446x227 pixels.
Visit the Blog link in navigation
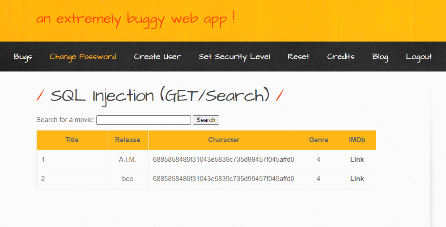tap(380, 57)
